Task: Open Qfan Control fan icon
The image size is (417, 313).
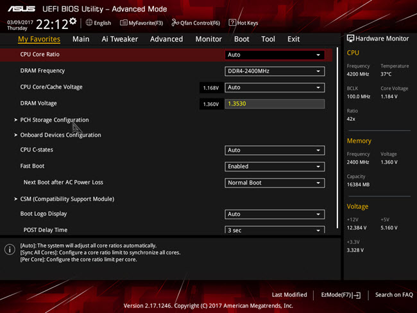Action: click(x=175, y=22)
